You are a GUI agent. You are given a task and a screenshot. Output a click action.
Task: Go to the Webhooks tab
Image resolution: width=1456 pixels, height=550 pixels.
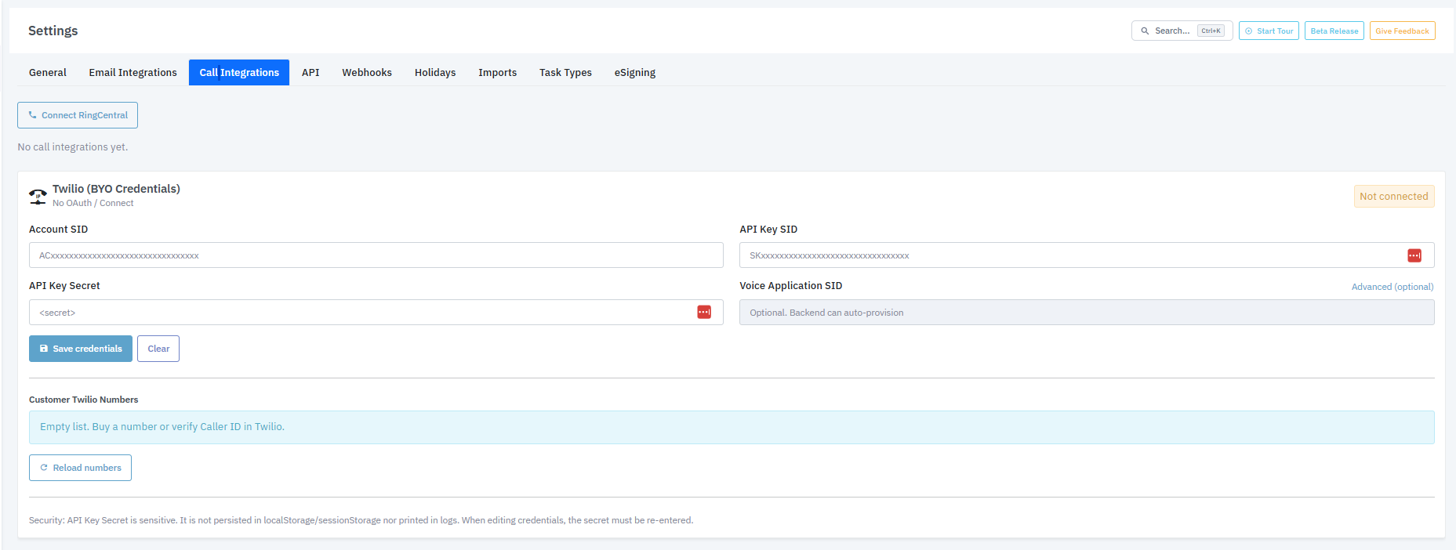point(367,73)
